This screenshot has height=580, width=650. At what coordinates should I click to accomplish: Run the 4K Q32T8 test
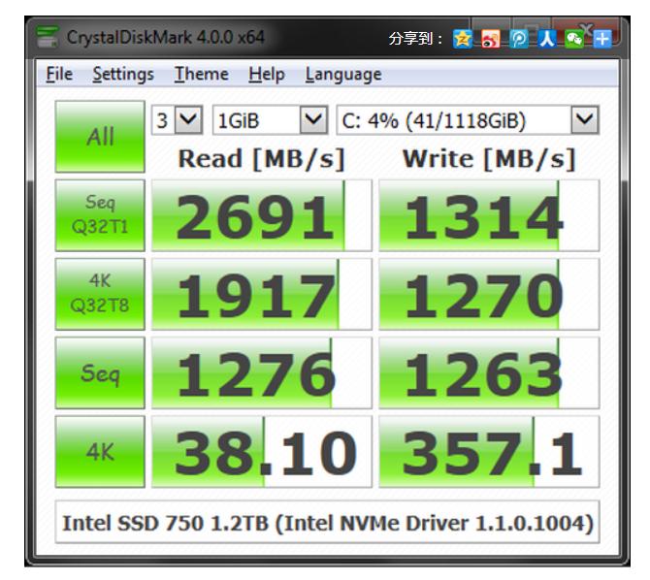[100, 294]
